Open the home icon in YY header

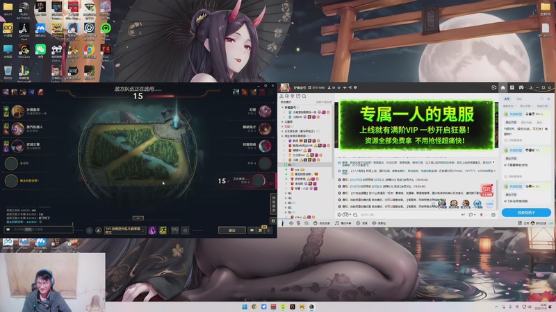[502, 87]
